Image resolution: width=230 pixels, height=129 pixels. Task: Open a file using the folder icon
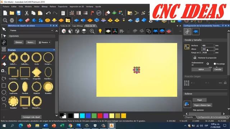tap(12, 13)
